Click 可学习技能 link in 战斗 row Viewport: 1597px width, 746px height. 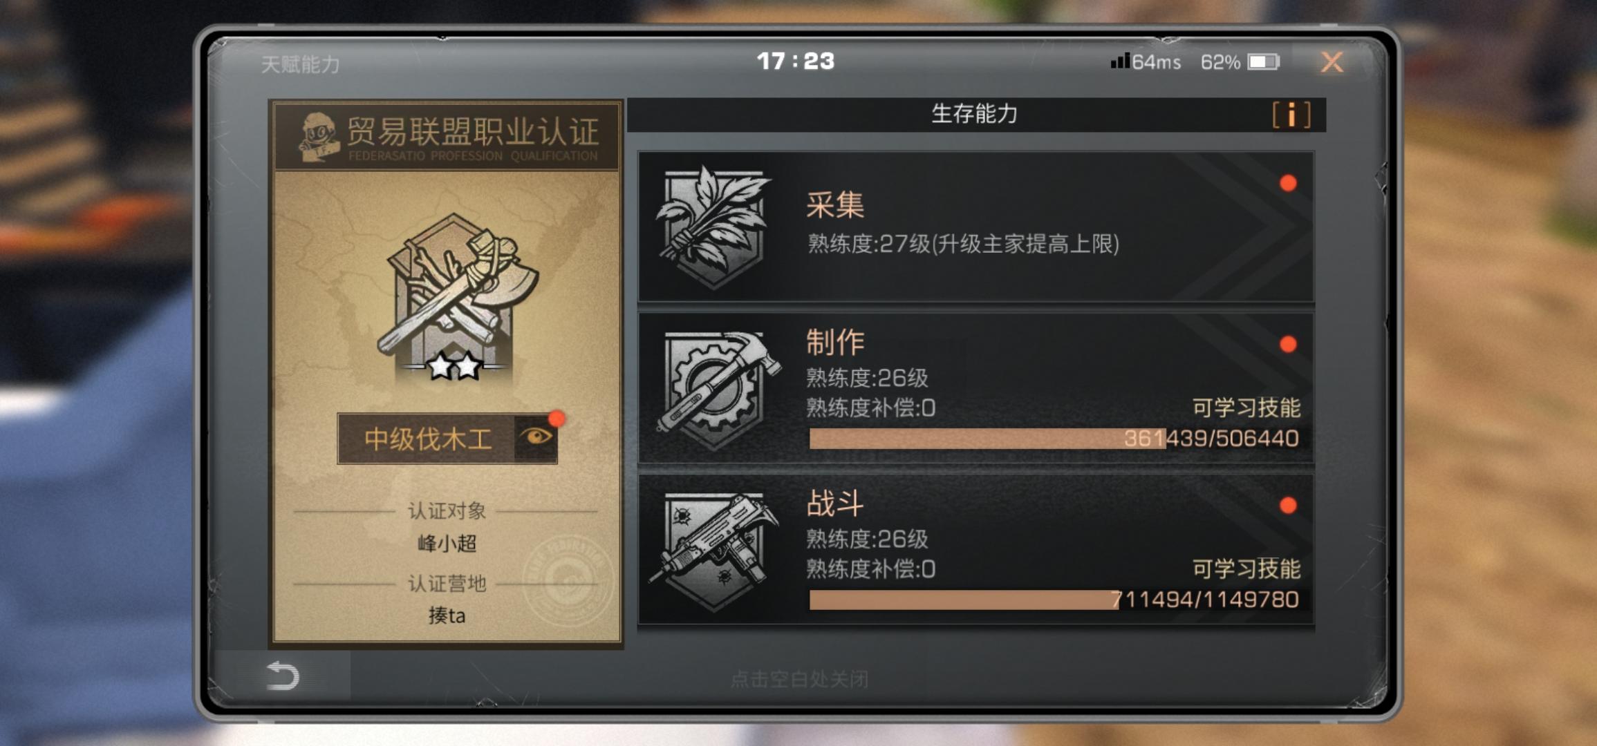(x=1246, y=568)
